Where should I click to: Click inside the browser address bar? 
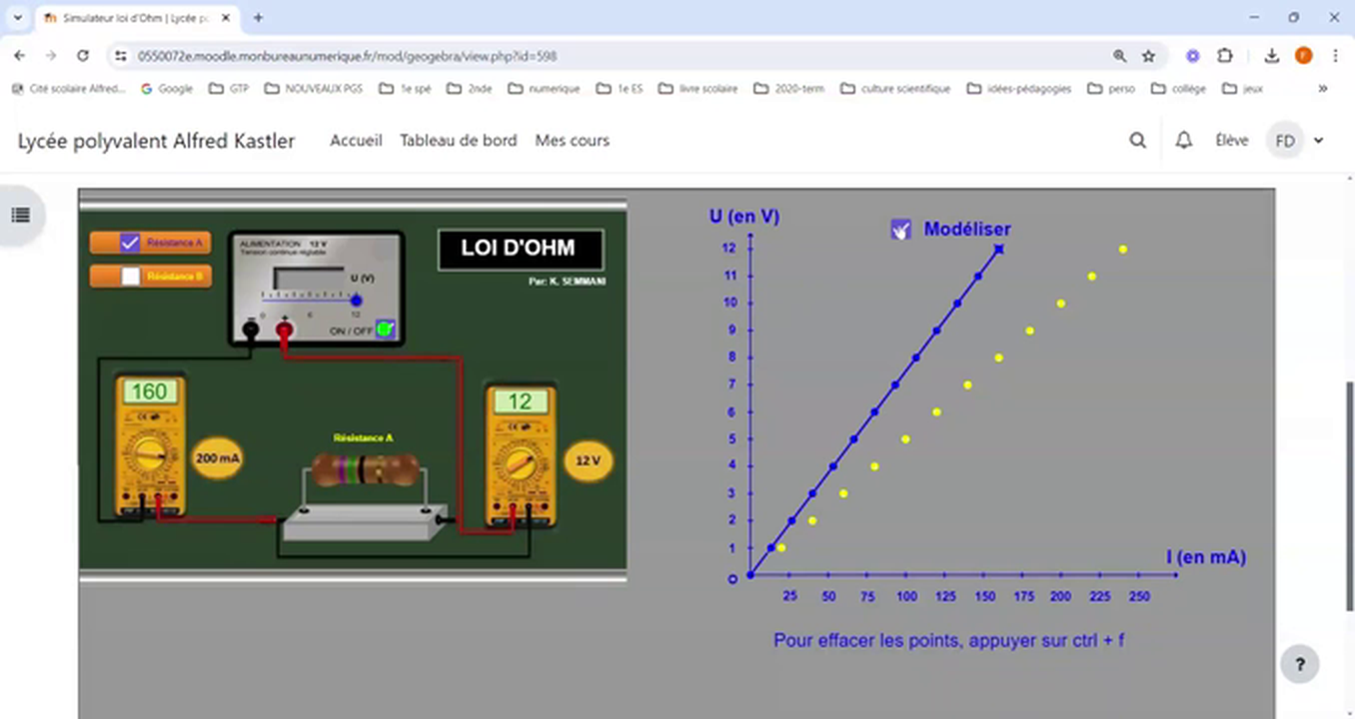[x=400, y=57]
